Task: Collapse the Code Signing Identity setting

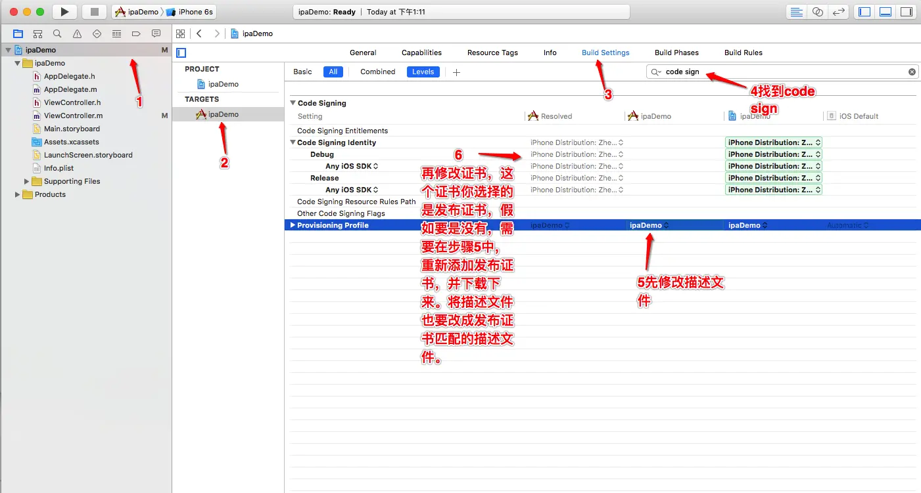Action: pyautogui.click(x=293, y=142)
